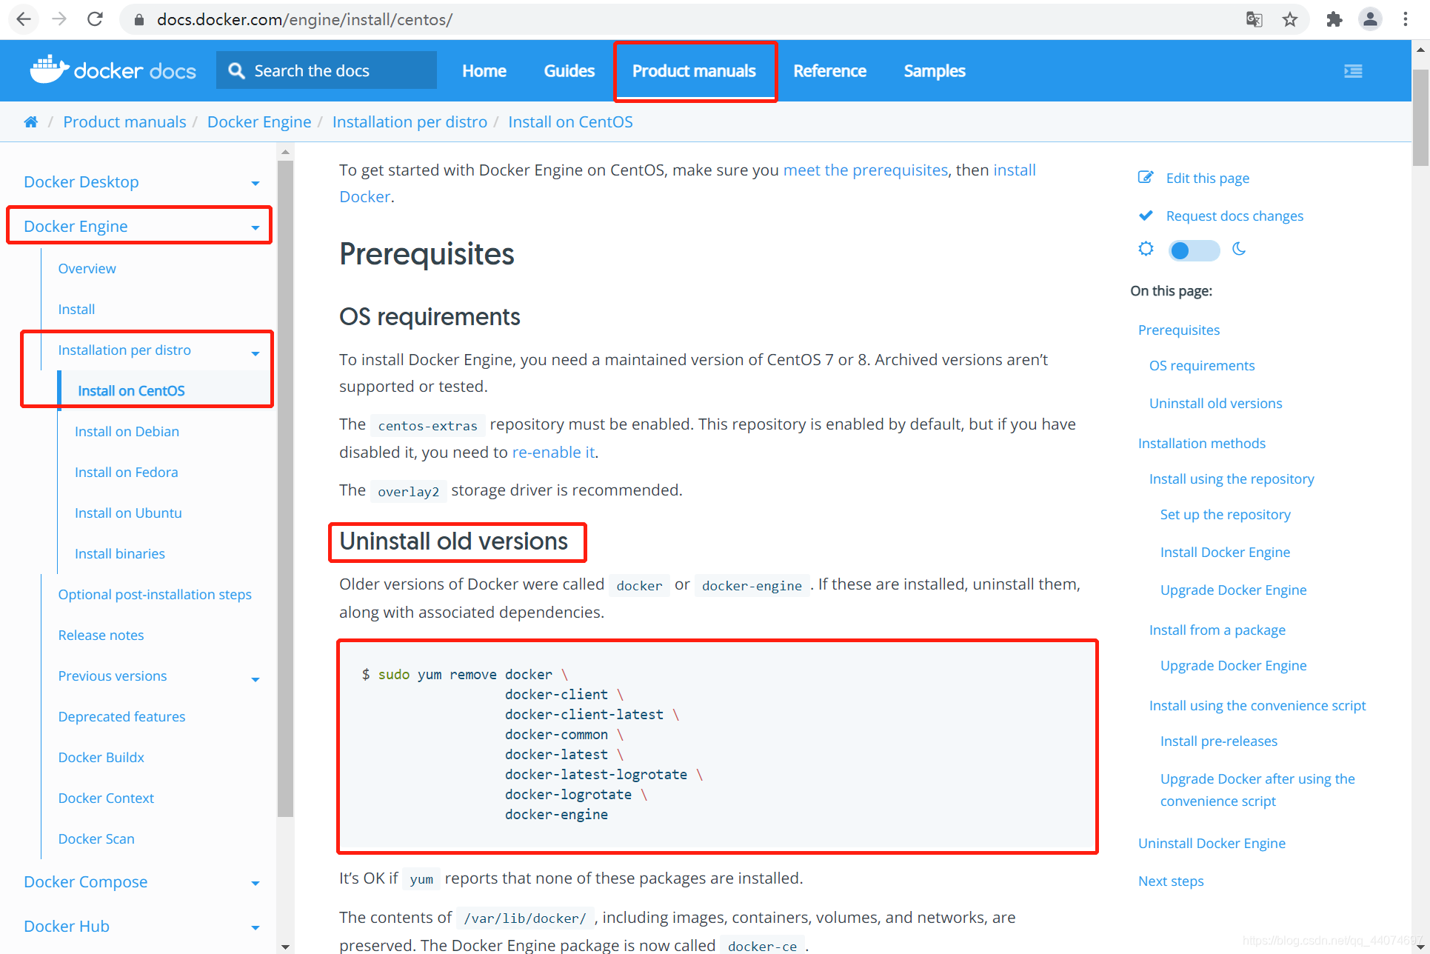Click the sidebar scroll down arrow

tap(285, 947)
